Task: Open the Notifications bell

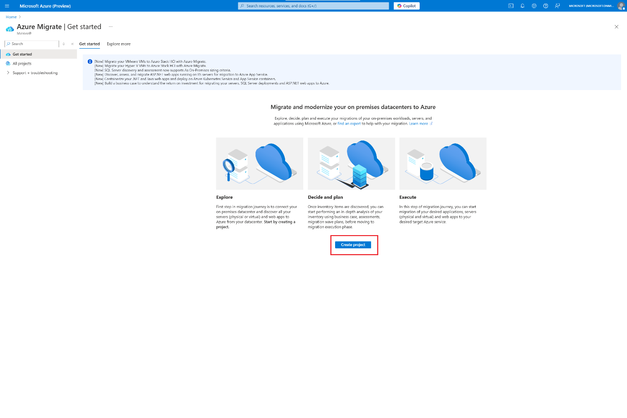Action: pyautogui.click(x=522, y=6)
